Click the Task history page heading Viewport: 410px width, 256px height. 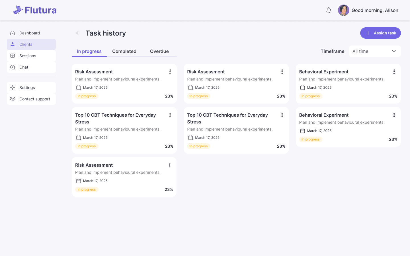click(x=106, y=33)
